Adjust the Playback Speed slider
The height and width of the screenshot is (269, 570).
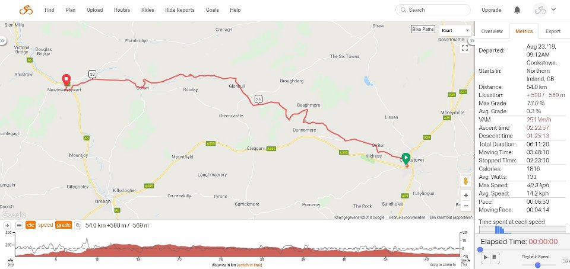point(537,265)
